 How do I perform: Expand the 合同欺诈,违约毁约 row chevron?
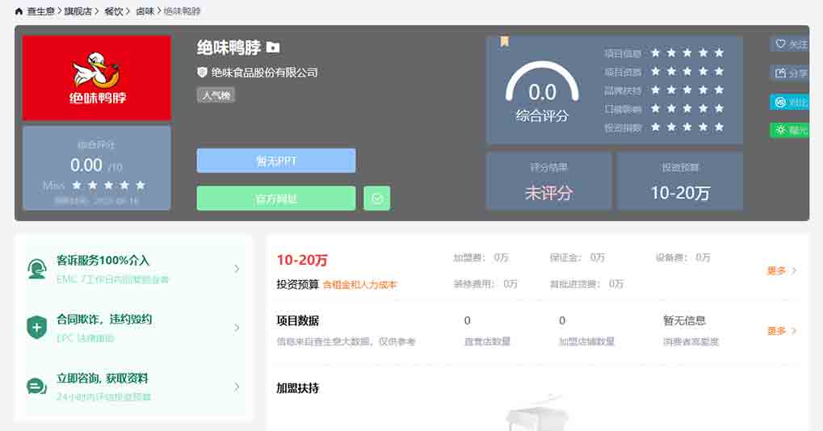(x=237, y=328)
